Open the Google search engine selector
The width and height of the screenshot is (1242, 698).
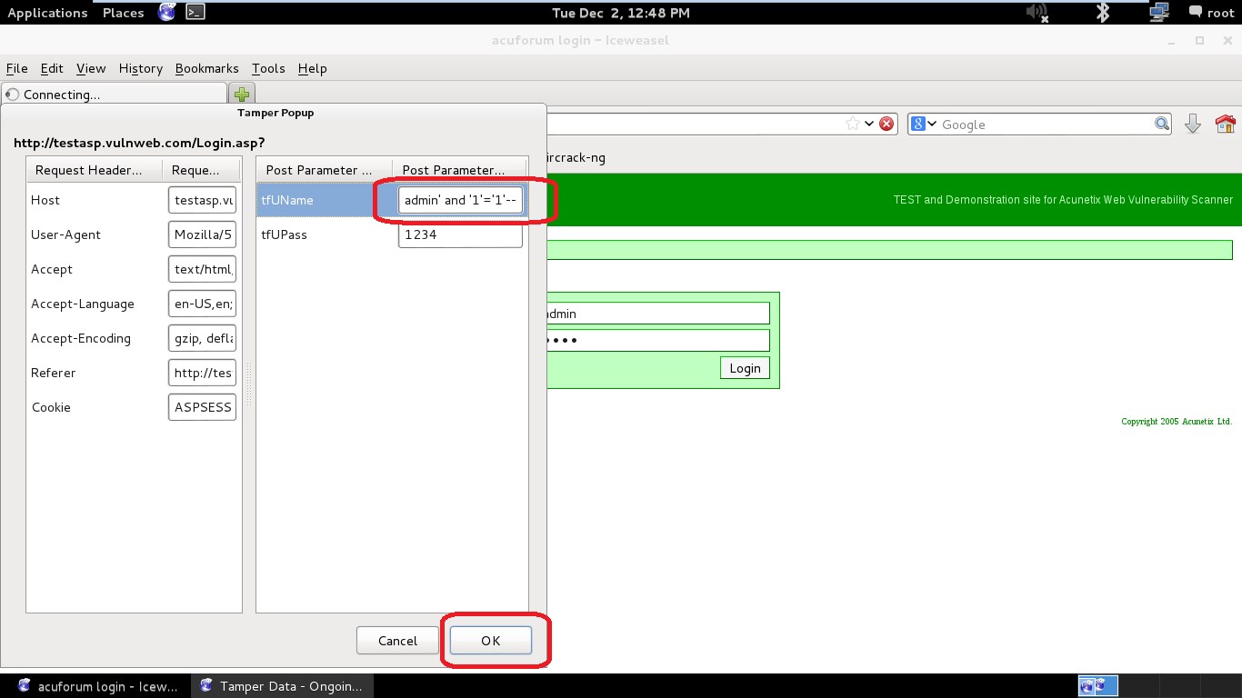[924, 125]
